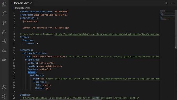Open the API Event Source GitHub link
Screen dimensions: 177x100
pyautogui.click(x=126, y=79)
